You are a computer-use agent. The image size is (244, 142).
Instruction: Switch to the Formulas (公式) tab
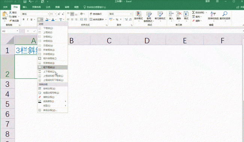(48, 7)
